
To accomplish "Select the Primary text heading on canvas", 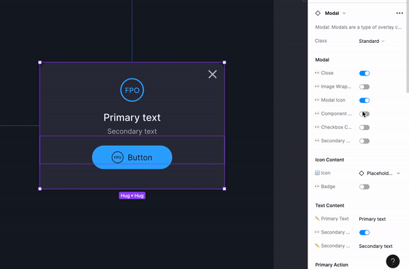I will point(132,118).
